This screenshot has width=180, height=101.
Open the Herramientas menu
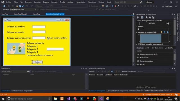tap(80, 2)
